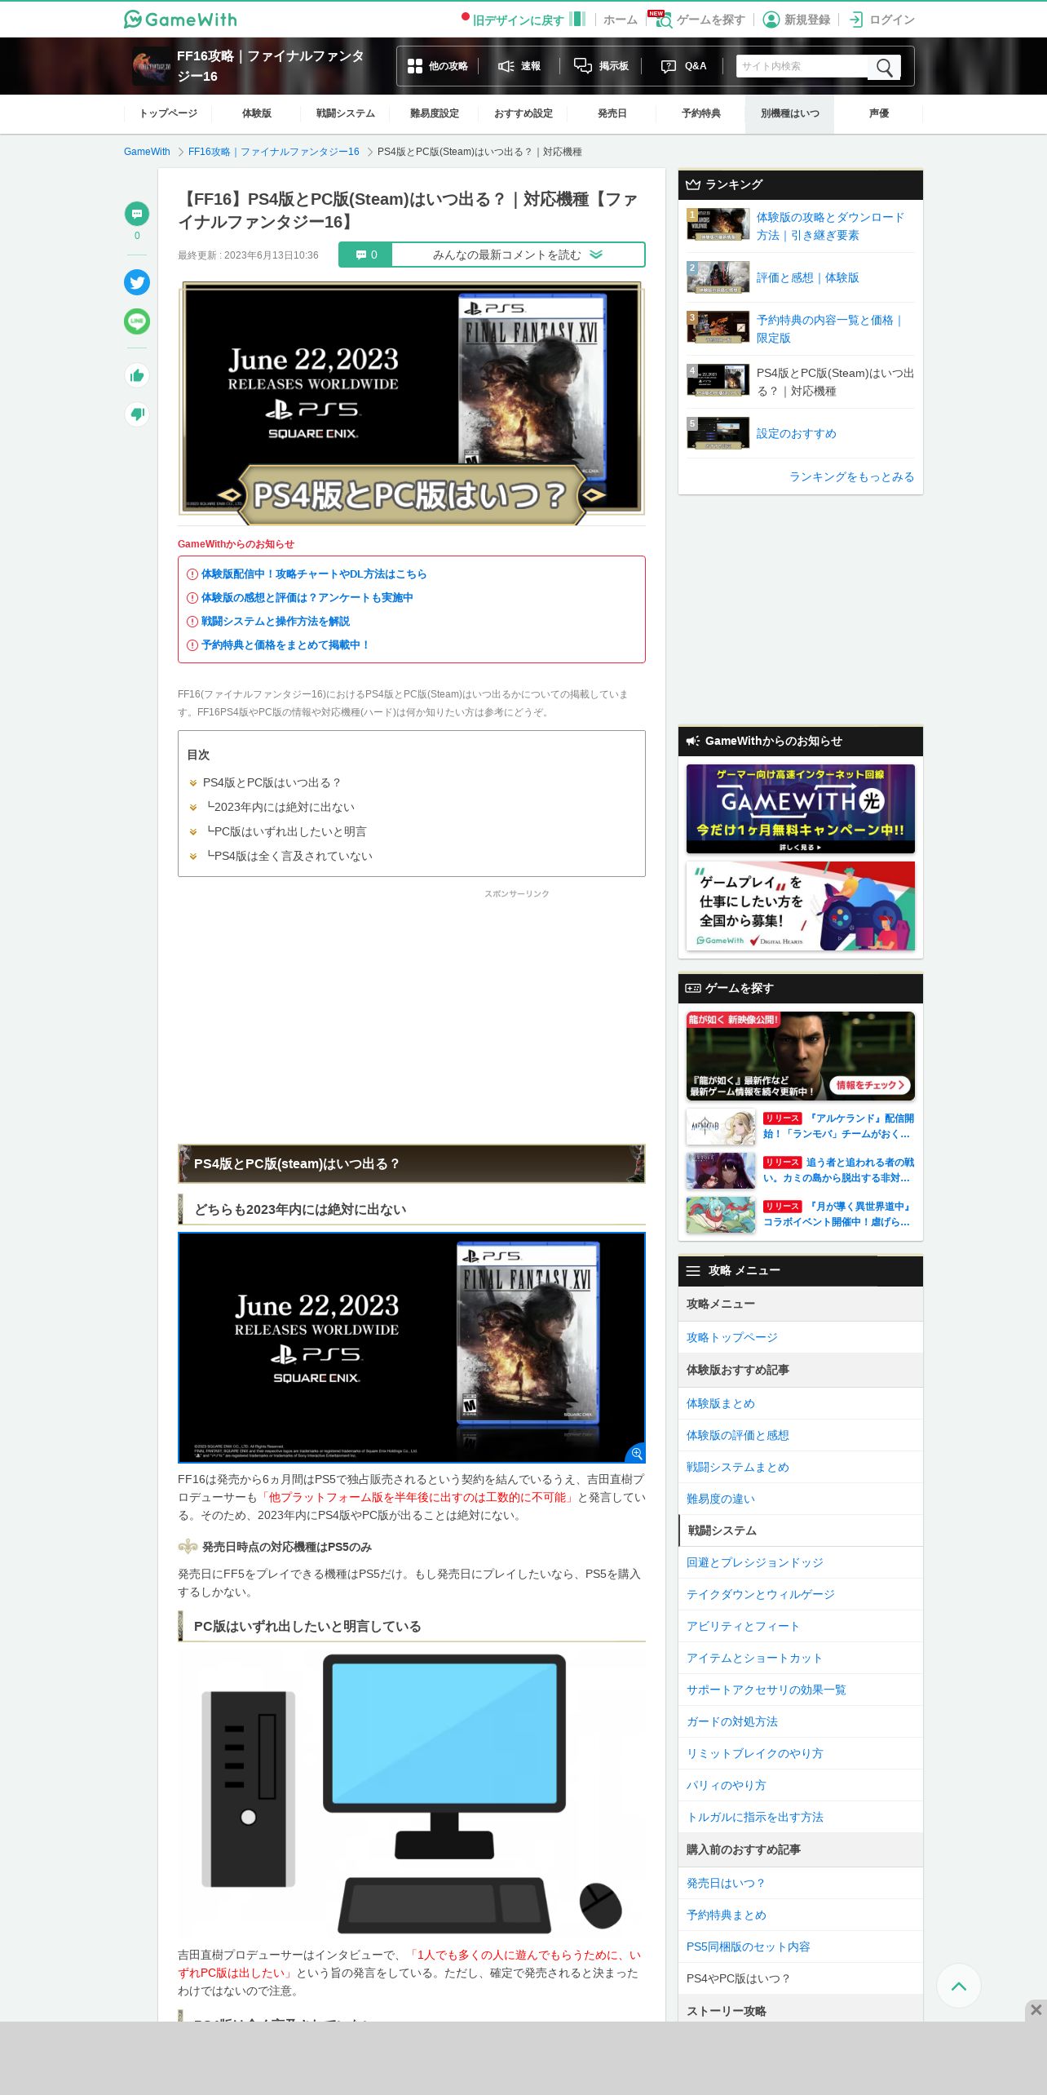Share on LINE icon

coord(137,321)
